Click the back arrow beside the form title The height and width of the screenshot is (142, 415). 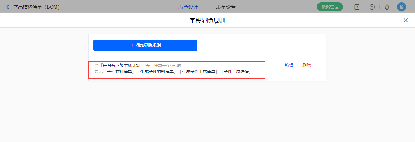tap(8, 7)
